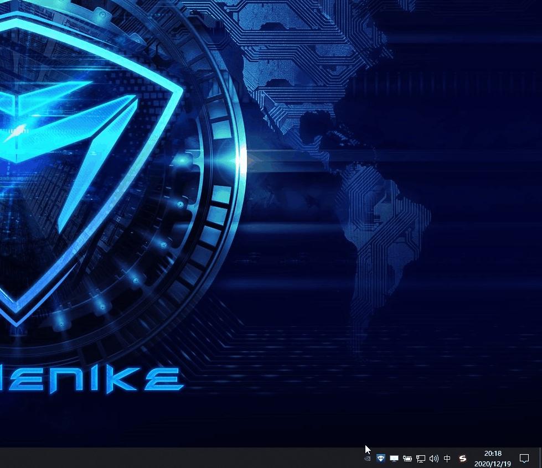Click the 2020/12/19 date in the taskbar
Image resolution: width=542 pixels, height=468 pixels.
[x=493, y=464]
